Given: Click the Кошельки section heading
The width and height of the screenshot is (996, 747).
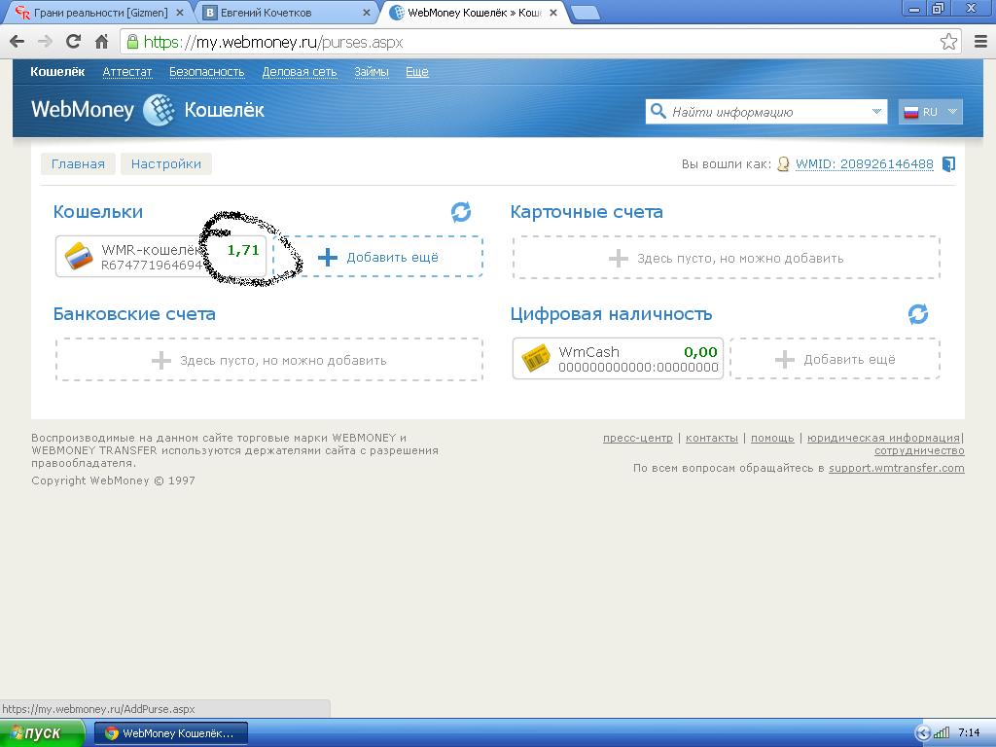Looking at the screenshot, I should click(x=98, y=211).
